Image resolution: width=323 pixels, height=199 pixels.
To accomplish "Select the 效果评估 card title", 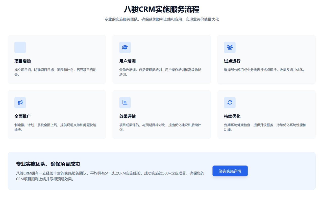I will click(x=127, y=116).
